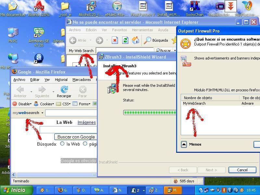This screenshot has width=260, height=195.
Task: Open the Disable dropdown in Firefox toolbar
Action: [22, 104]
